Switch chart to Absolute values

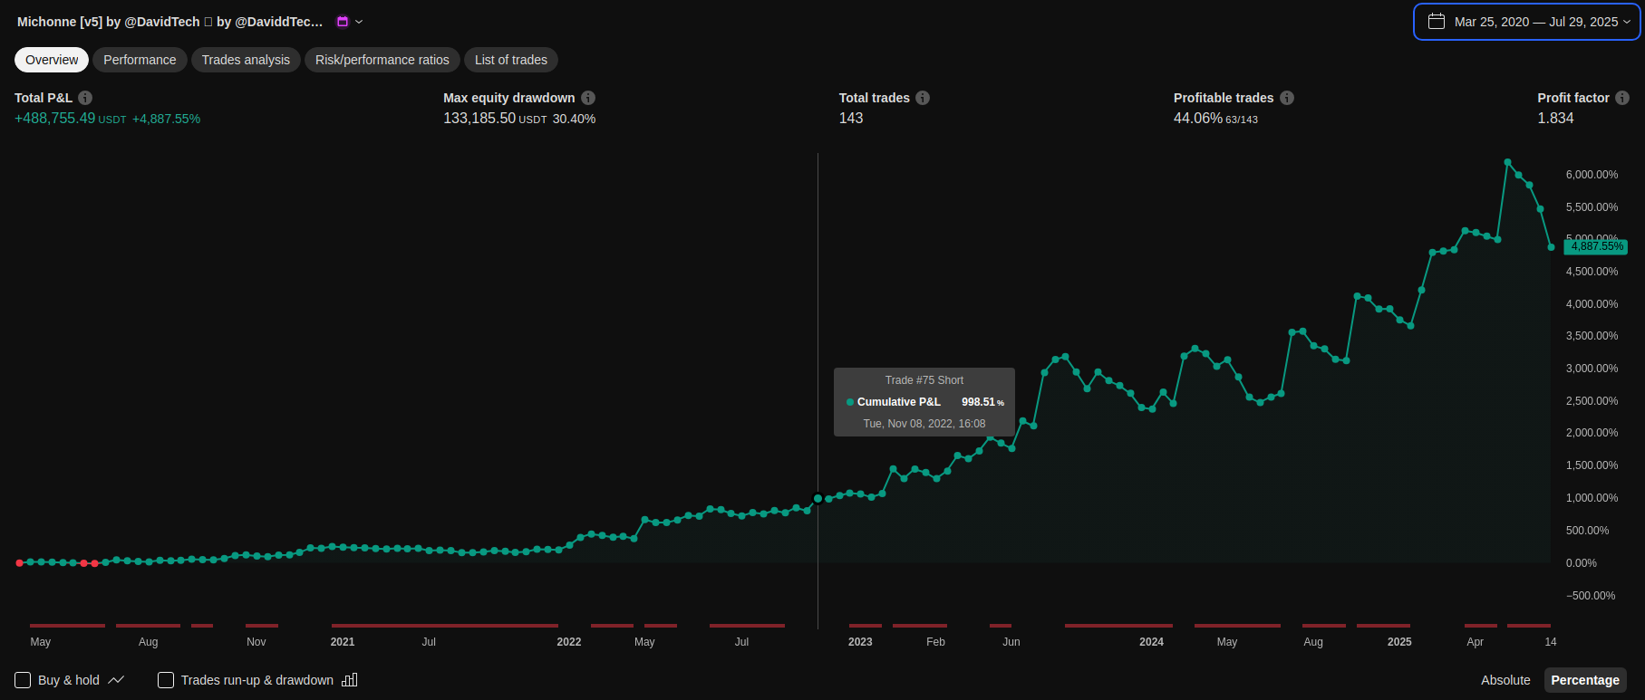(1505, 680)
